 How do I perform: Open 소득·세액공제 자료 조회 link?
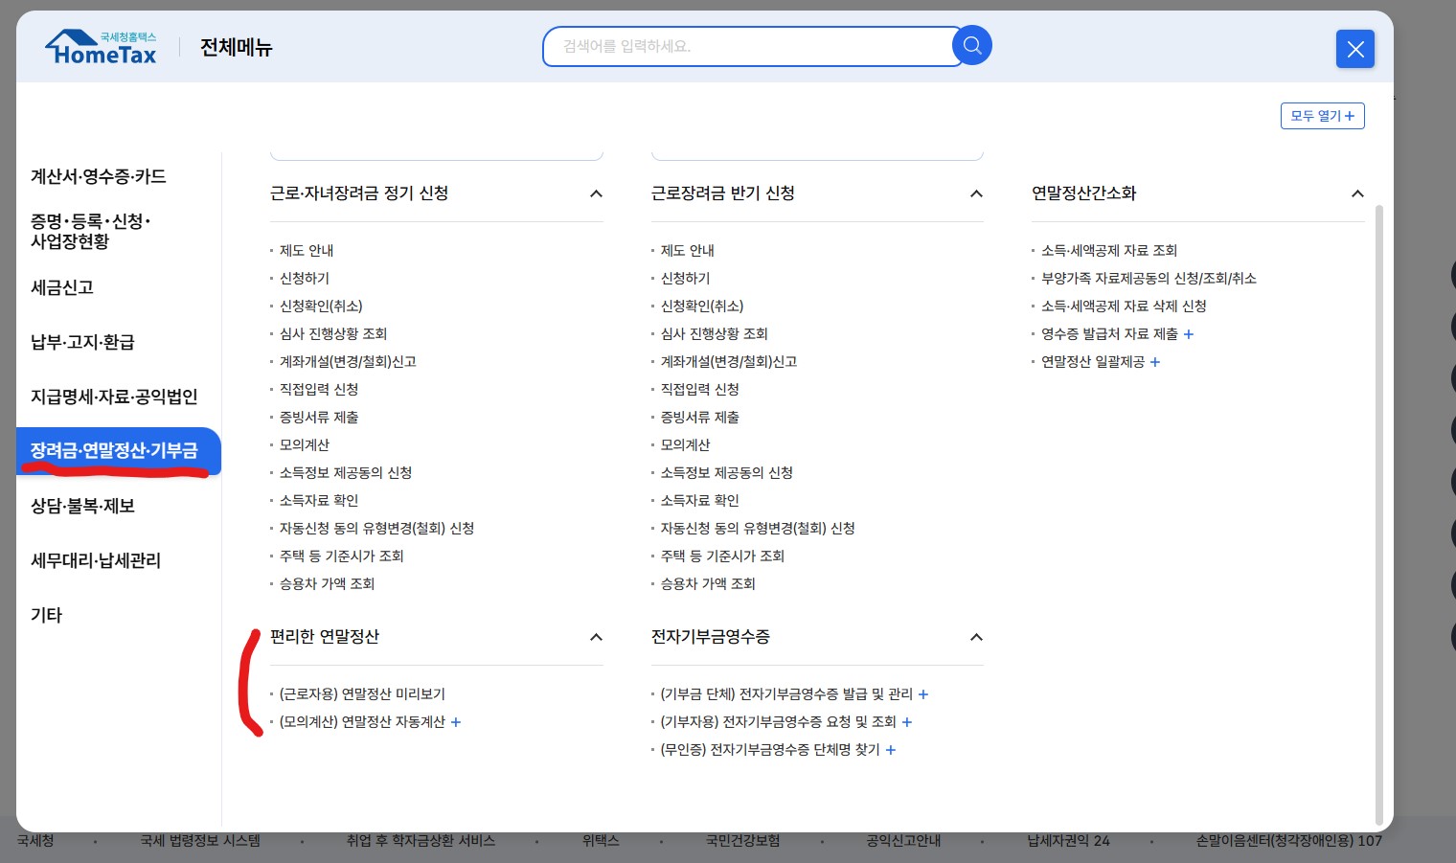pyautogui.click(x=1109, y=251)
